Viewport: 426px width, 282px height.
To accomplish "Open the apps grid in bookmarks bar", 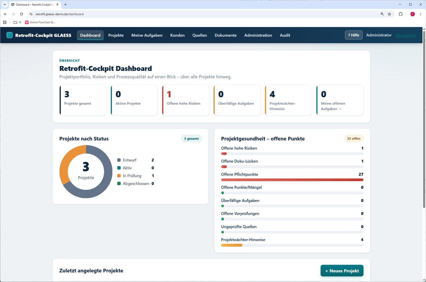I will (x=5, y=22).
